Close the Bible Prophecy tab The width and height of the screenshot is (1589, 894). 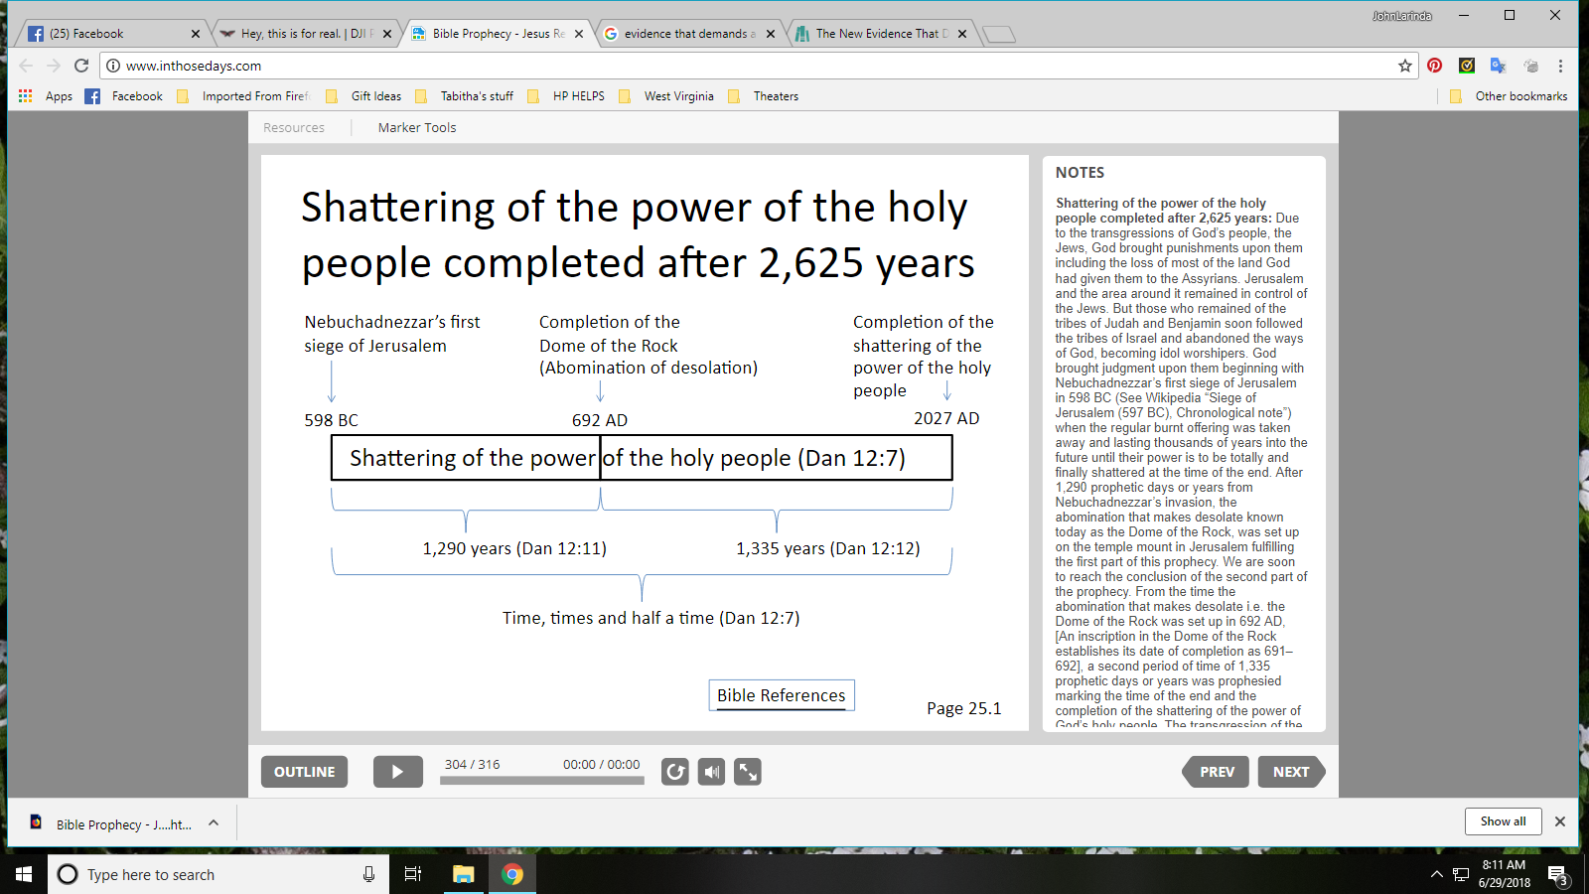pyautogui.click(x=579, y=34)
